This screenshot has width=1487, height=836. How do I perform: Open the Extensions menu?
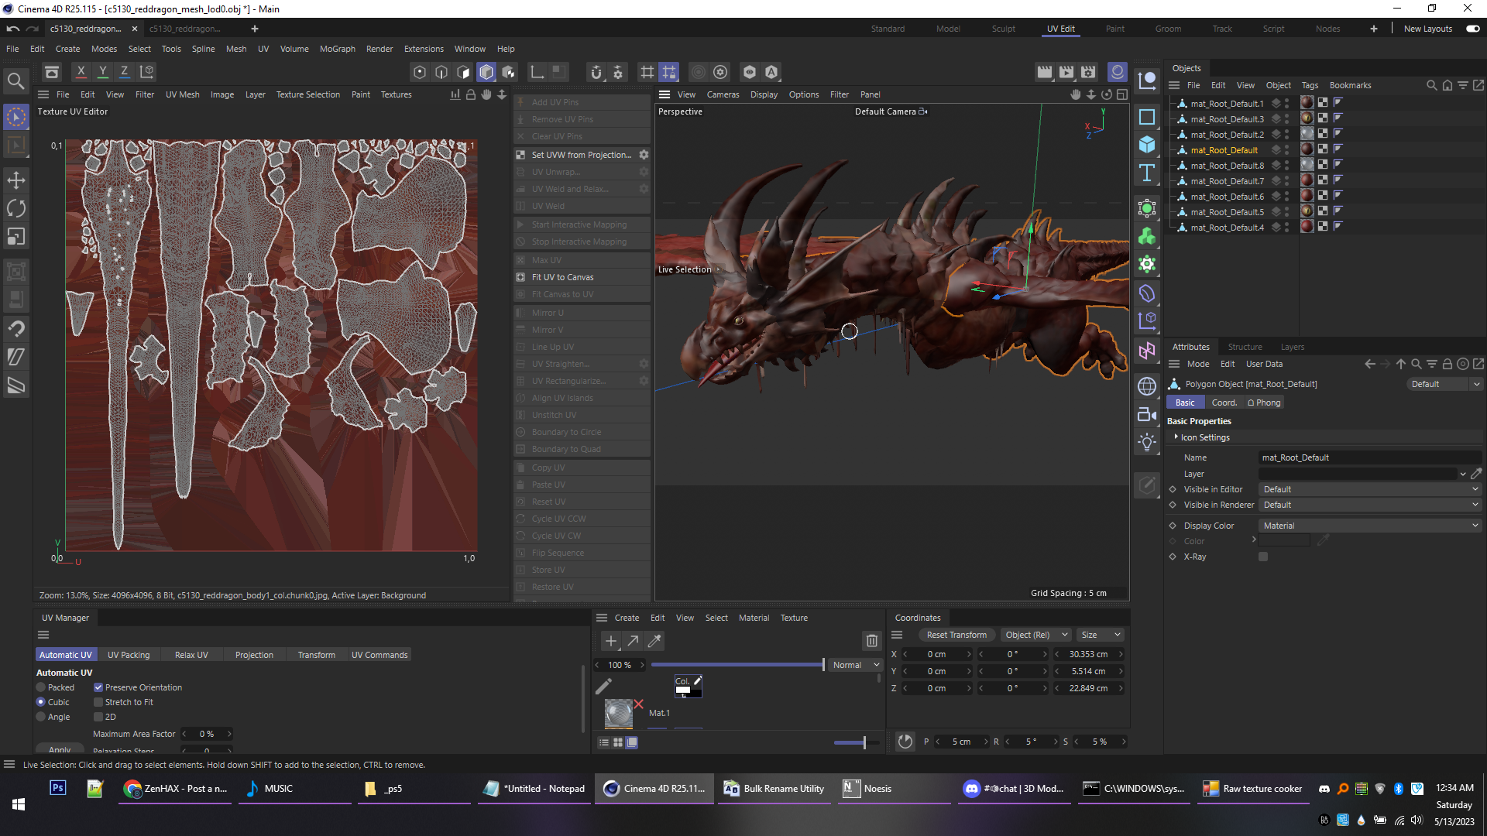[424, 49]
